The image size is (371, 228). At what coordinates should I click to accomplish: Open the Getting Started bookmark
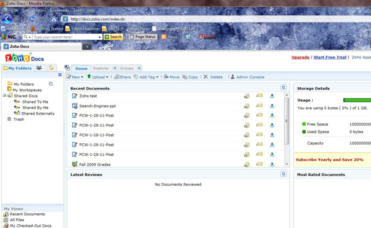point(47,29)
